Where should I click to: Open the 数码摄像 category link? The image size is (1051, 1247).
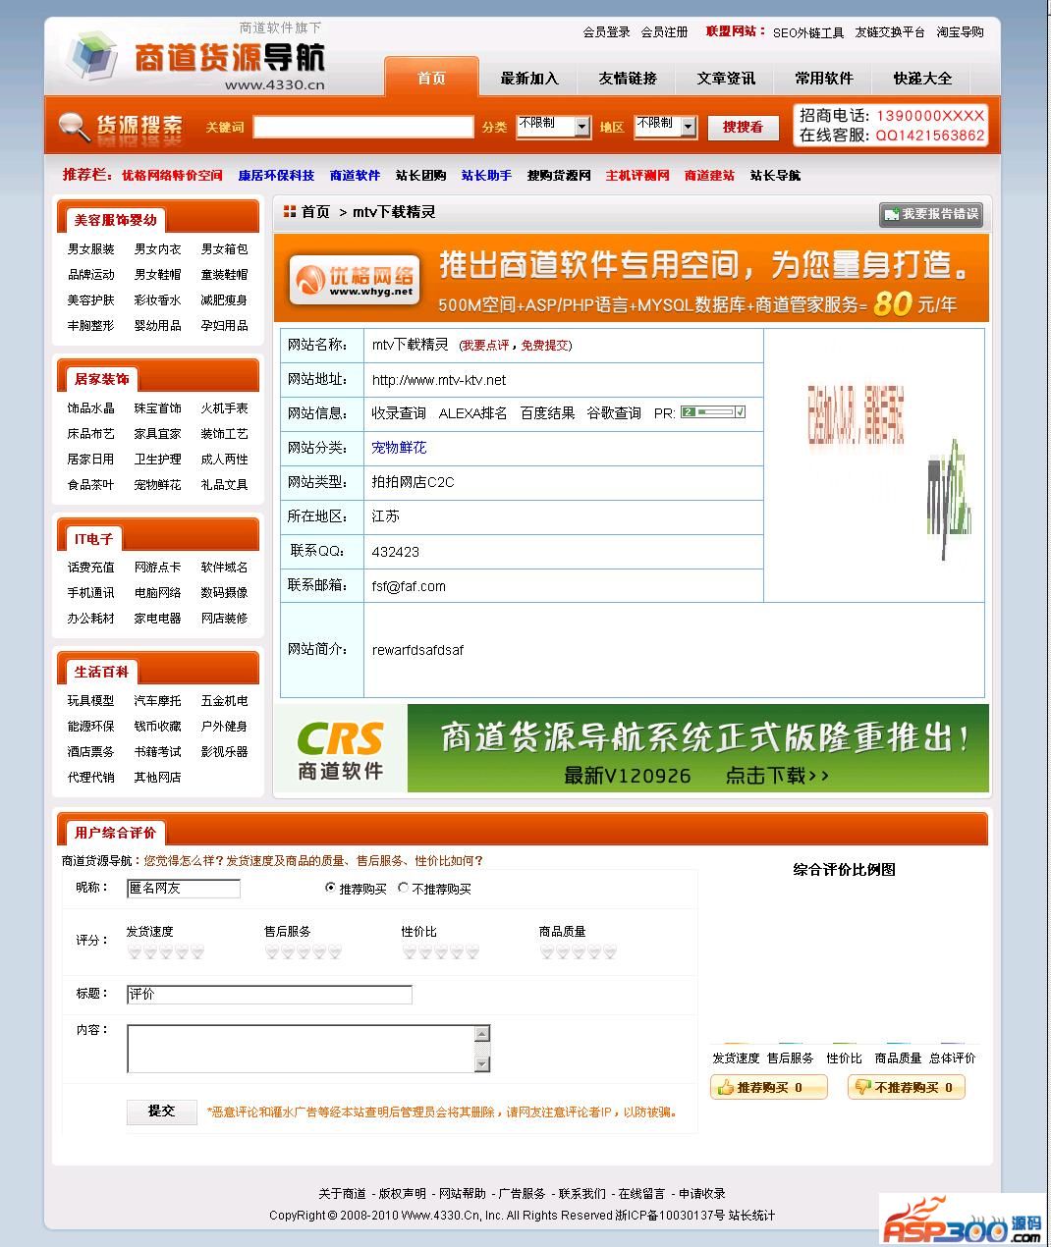tap(224, 593)
